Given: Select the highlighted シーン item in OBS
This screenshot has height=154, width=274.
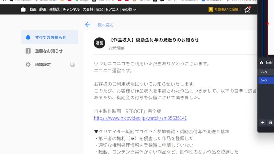Looking at the screenshot, I should 266,80.
